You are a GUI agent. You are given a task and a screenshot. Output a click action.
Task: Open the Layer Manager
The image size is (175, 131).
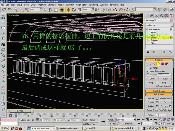pos(171,10)
